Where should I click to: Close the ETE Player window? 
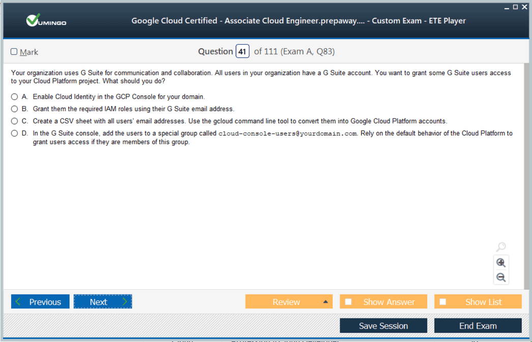click(524, 7)
